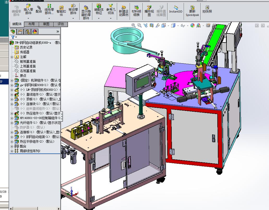269x210 pixels.
Task: Click the Zoom to Fit icon
Action: (133, 25)
